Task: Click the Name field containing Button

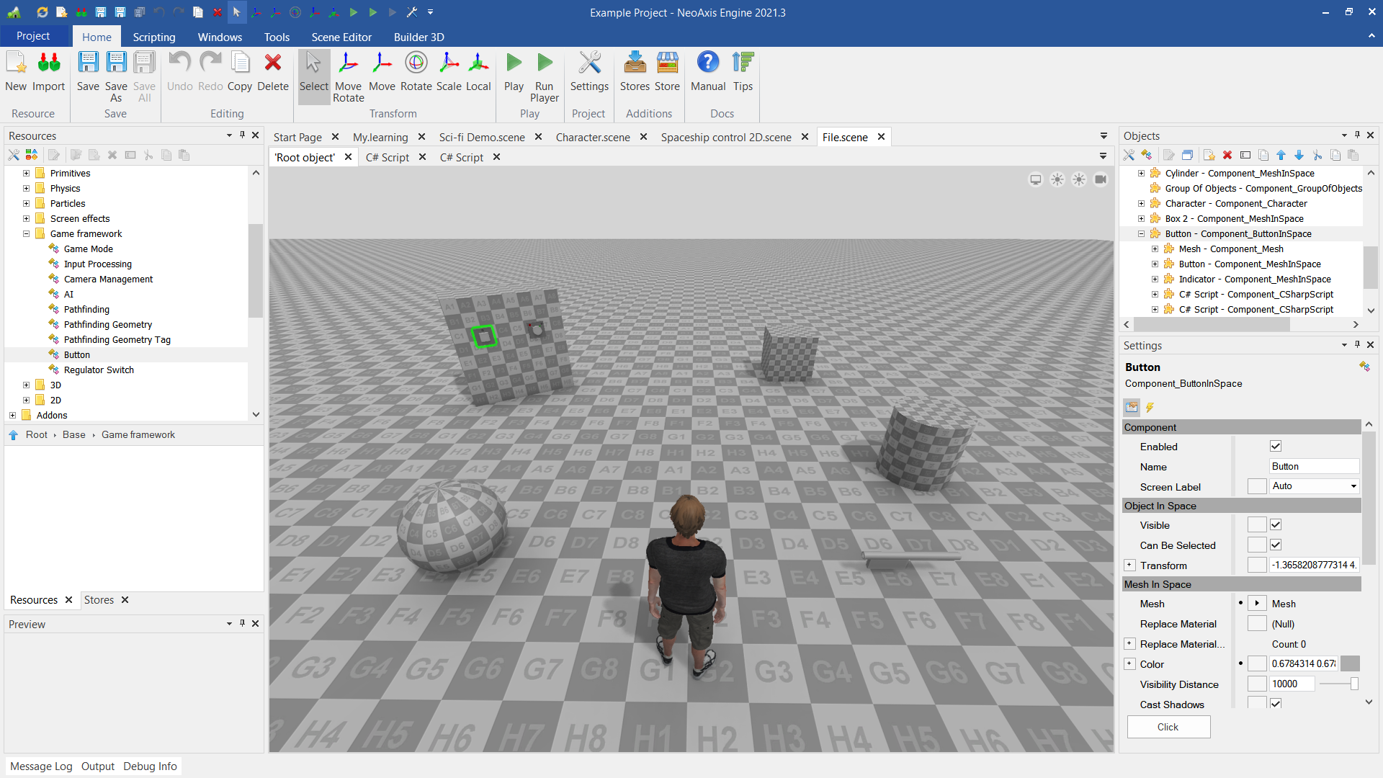Action: [x=1313, y=467]
